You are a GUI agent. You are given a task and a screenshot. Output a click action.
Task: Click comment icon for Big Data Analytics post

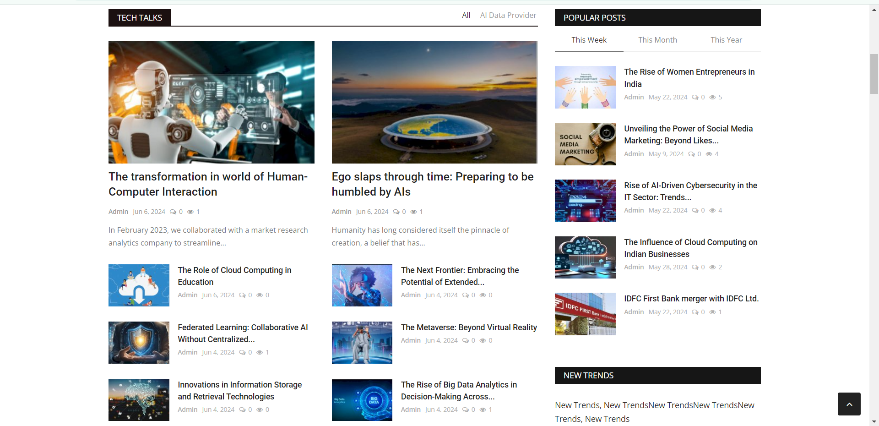pyautogui.click(x=466, y=410)
